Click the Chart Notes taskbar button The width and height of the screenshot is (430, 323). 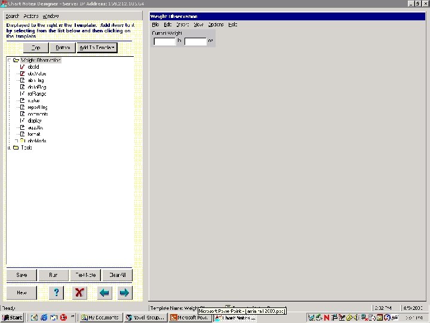[x=235, y=318]
